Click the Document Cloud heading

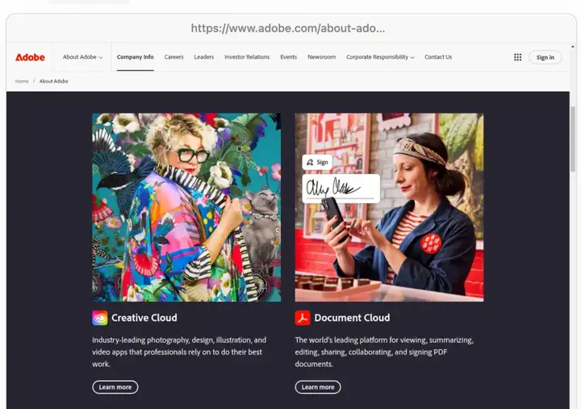pos(352,318)
